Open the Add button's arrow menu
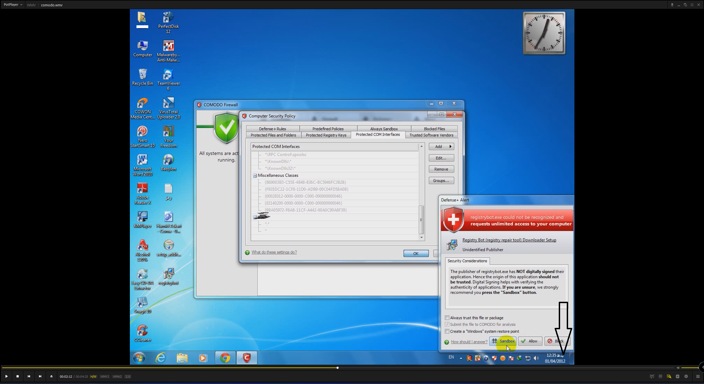704x384 pixels. [x=450, y=147]
